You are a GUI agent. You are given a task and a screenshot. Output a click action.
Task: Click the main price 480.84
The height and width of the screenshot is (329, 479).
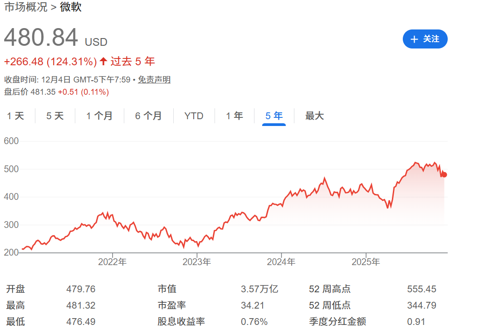click(x=41, y=37)
